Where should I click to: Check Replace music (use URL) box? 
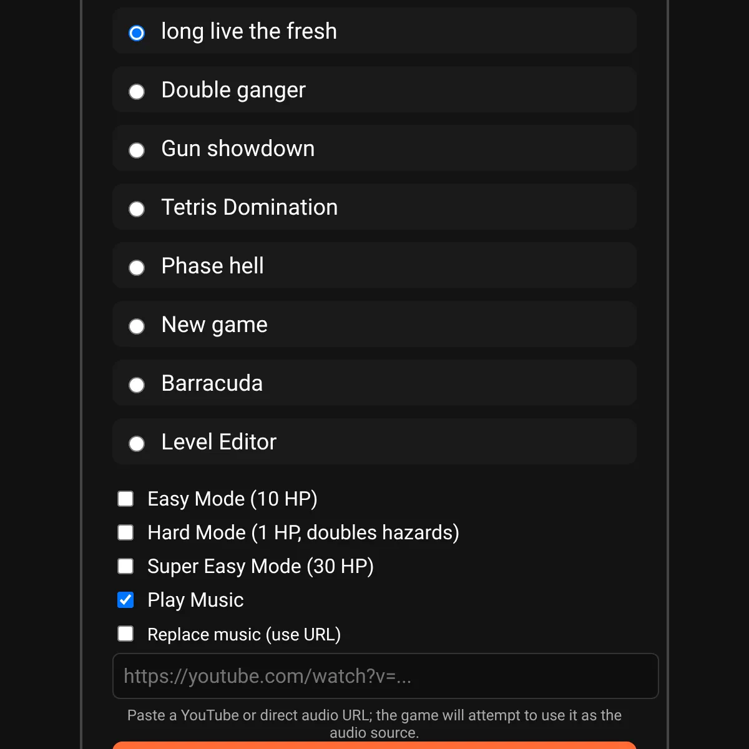click(126, 634)
